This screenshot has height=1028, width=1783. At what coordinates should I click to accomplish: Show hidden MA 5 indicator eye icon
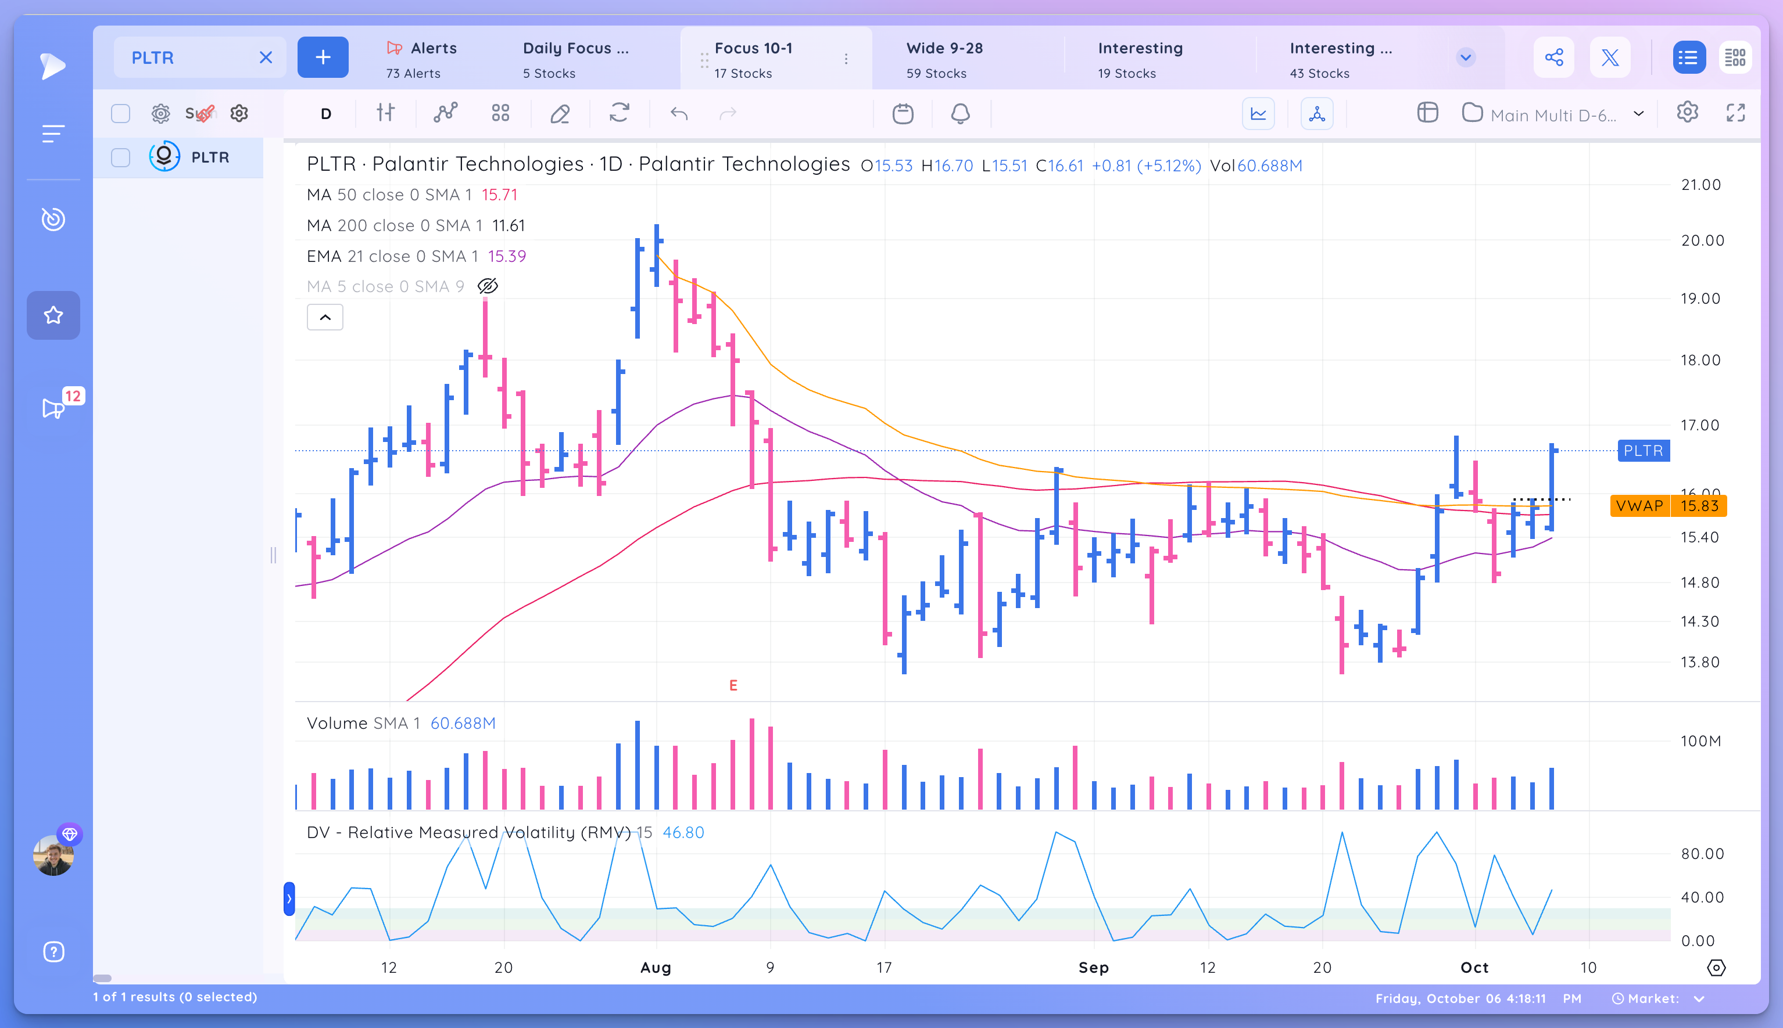(x=488, y=287)
